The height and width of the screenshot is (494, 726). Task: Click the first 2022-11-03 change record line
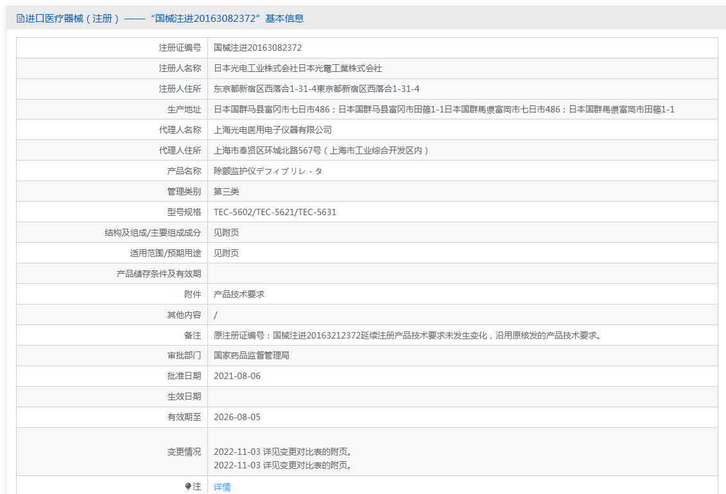pos(283,452)
